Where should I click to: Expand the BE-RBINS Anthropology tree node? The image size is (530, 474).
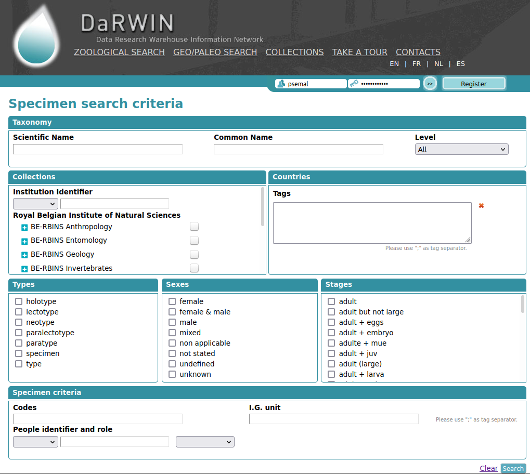(x=24, y=227)
